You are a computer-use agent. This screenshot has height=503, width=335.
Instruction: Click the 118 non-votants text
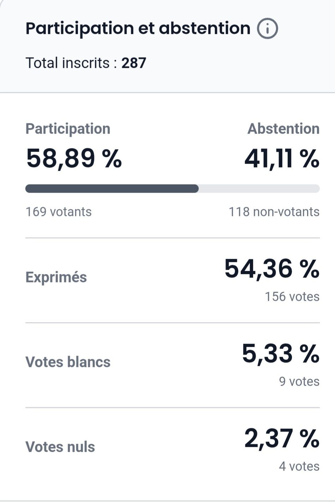point(274,212)
